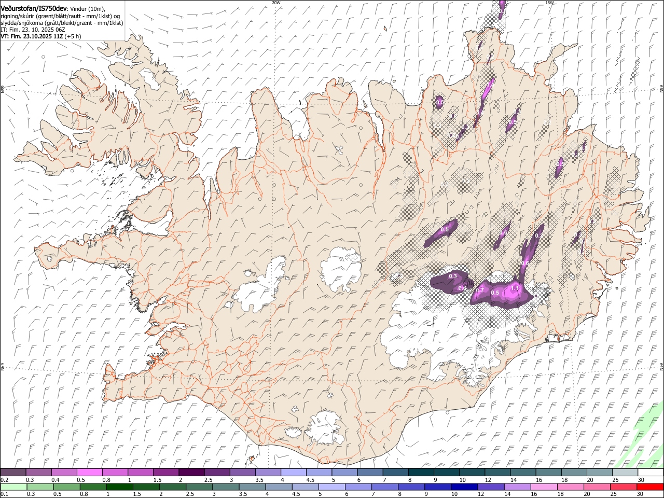Image resolution: width=664 pixels, height=498 pixels.
Task: Click the deep navy blue 10 rain legend swatch
Action: pyautogui.click(x=464, y=487)
